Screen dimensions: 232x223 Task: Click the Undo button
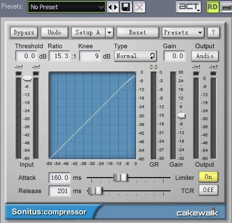(x=55, y=32)
